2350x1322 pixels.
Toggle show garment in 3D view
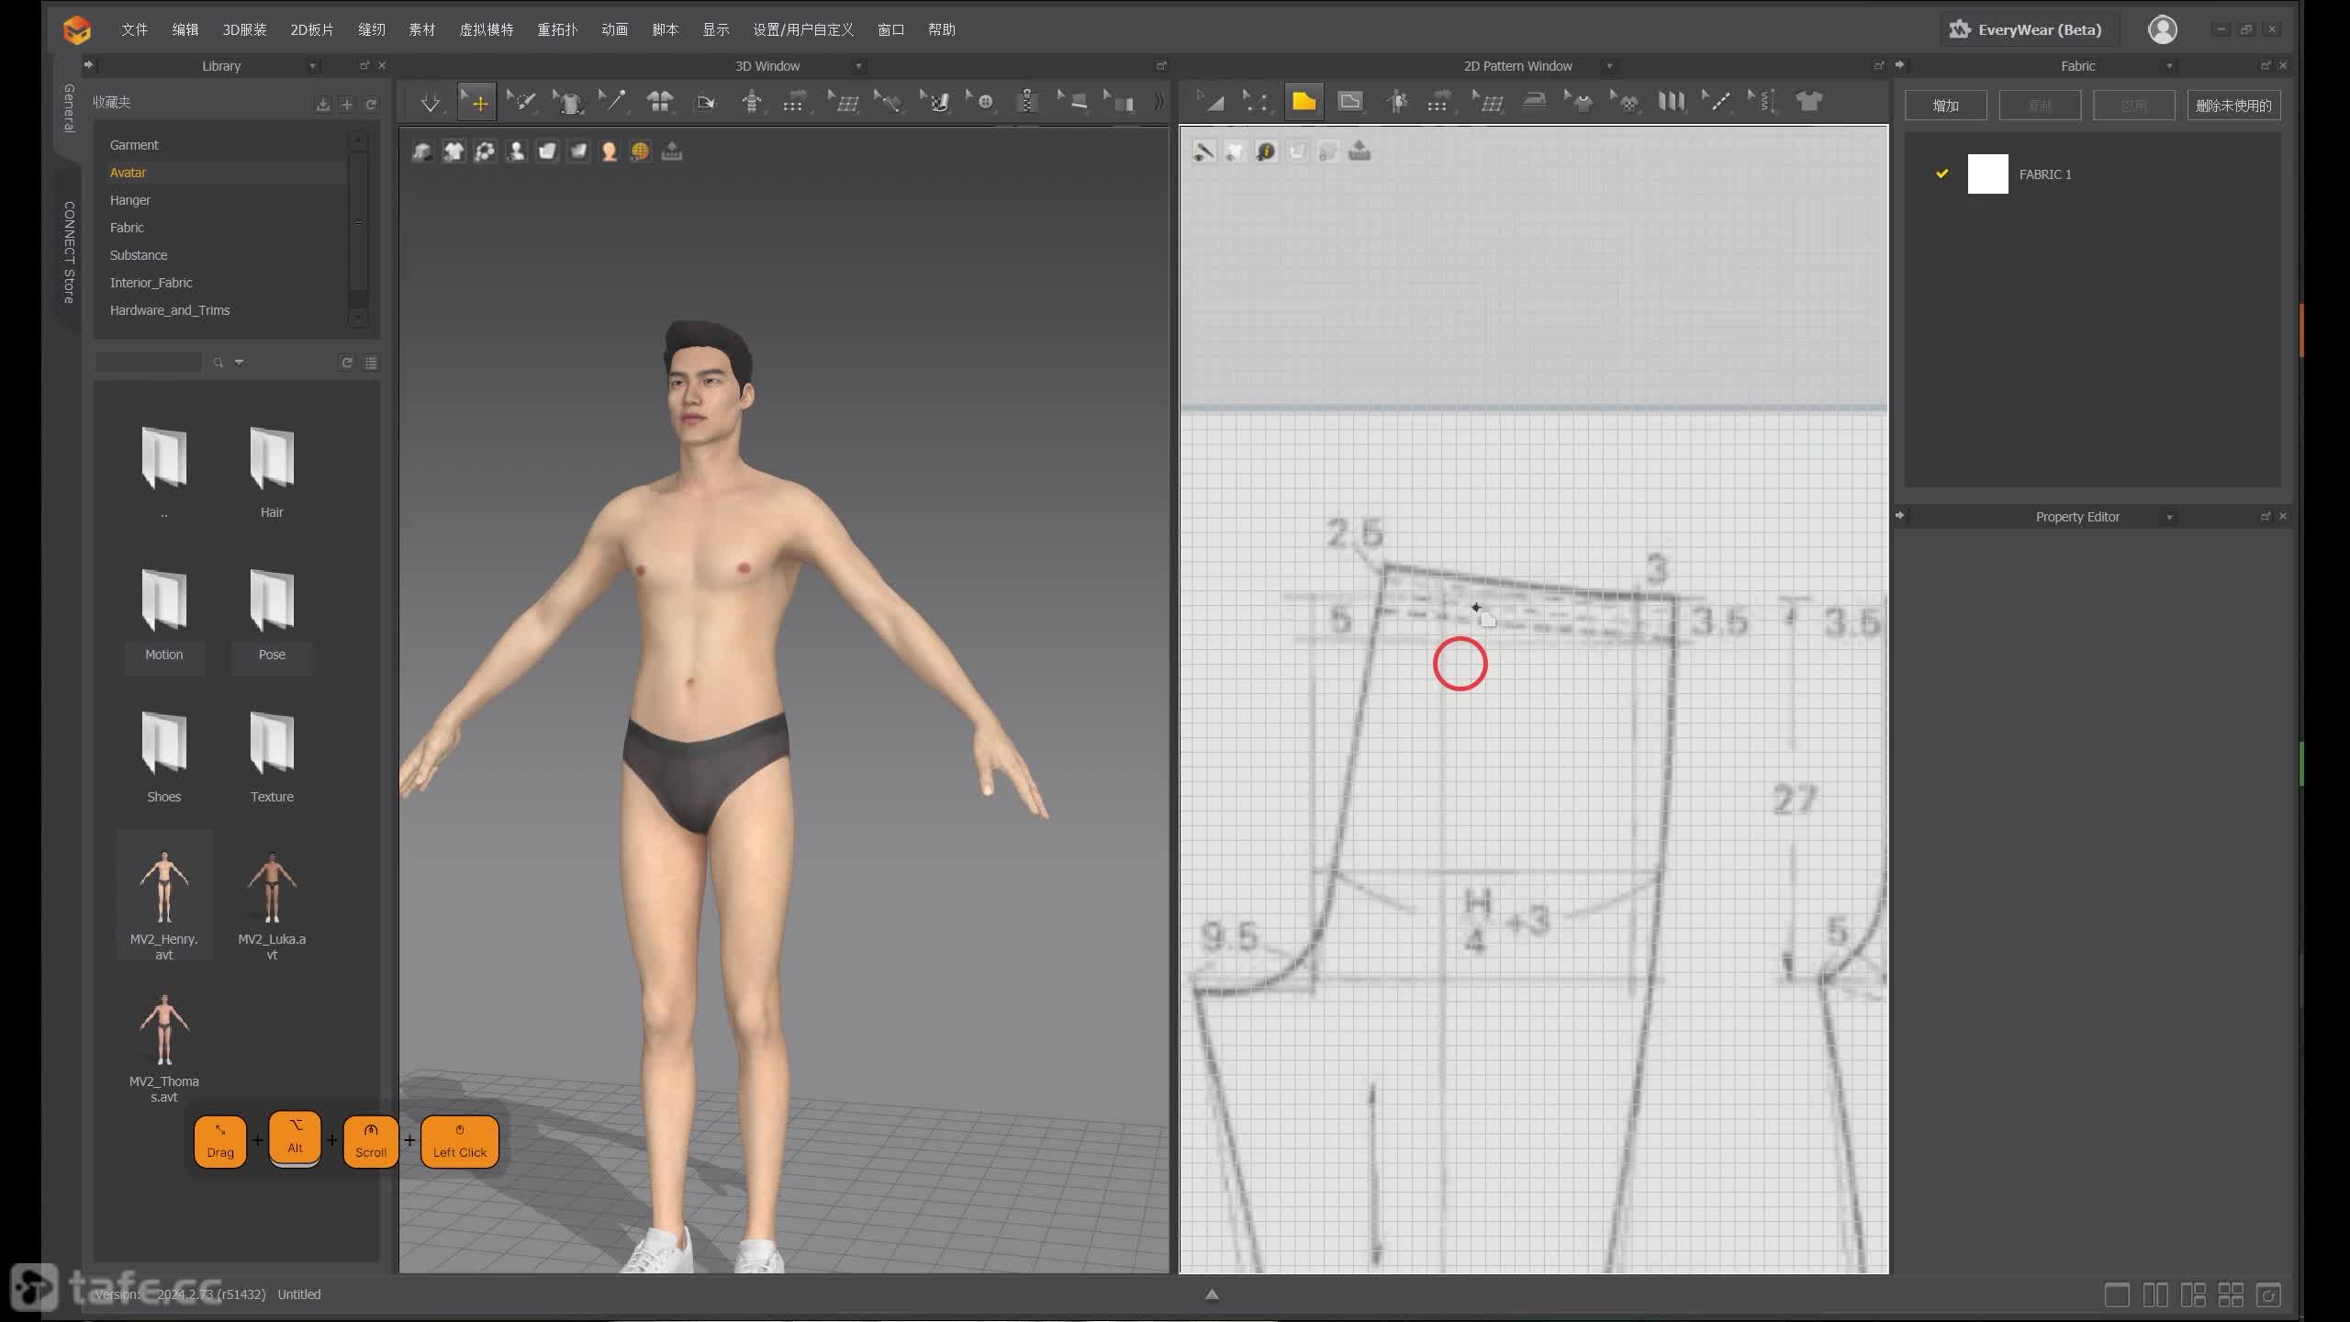tap(453, 151)
